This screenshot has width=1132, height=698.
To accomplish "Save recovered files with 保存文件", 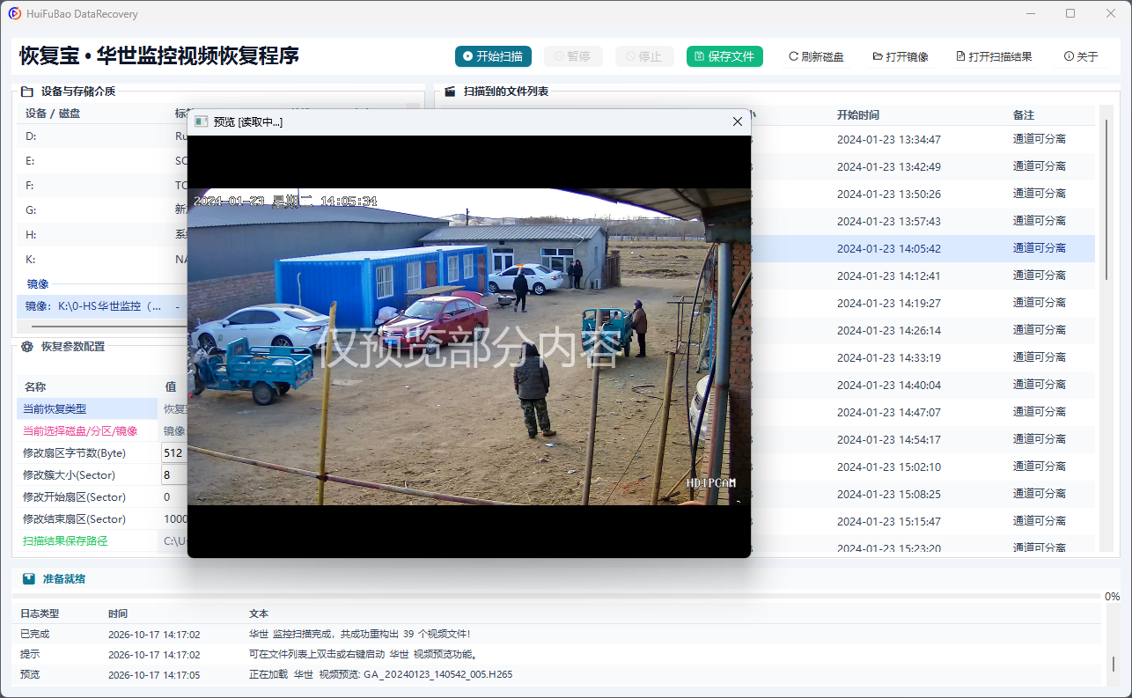I will [724, 56].
